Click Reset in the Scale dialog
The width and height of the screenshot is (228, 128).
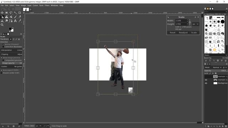[172, 33]
